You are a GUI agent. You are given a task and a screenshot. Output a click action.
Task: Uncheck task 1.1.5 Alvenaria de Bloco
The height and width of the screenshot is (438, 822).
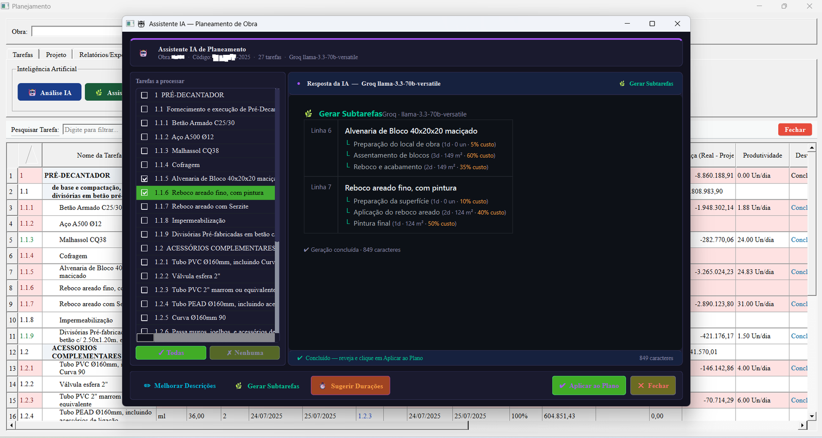click(x=144, y=178)
